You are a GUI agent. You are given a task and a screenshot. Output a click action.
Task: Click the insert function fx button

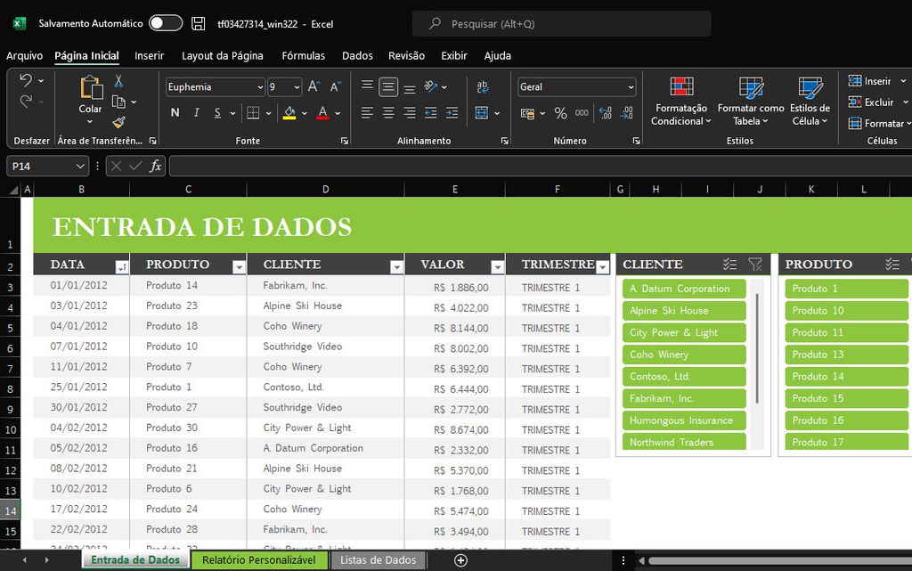(155, 167)
